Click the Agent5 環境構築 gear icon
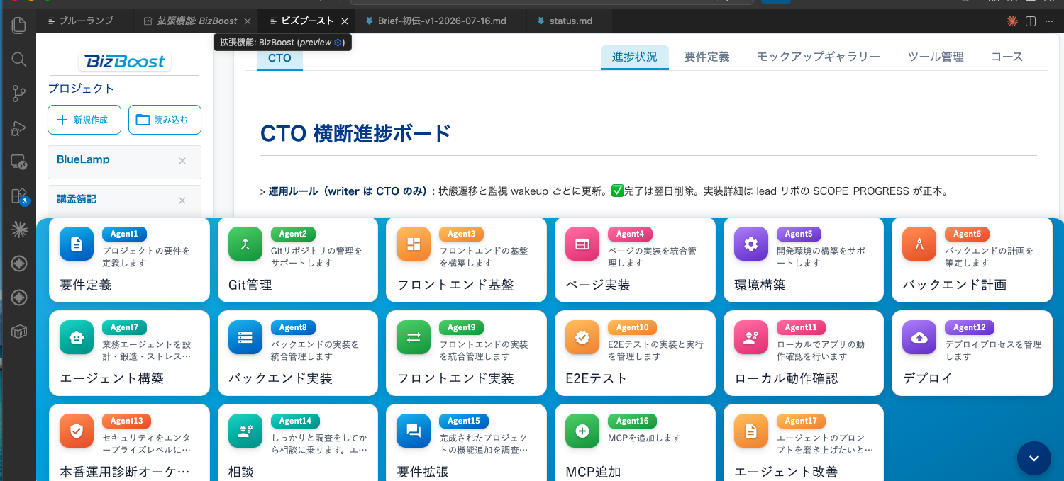 click(x=751, y=244)
